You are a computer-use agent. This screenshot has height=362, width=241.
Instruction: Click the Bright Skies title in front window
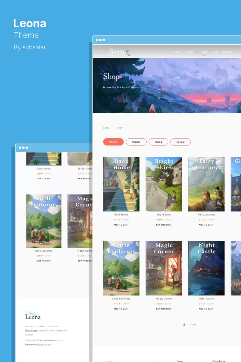tap(164, 215)
